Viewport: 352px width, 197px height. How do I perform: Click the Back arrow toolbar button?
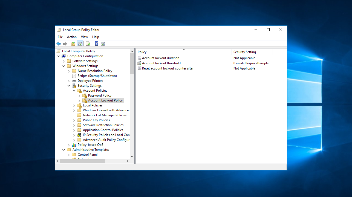click(x=59, y=44)
